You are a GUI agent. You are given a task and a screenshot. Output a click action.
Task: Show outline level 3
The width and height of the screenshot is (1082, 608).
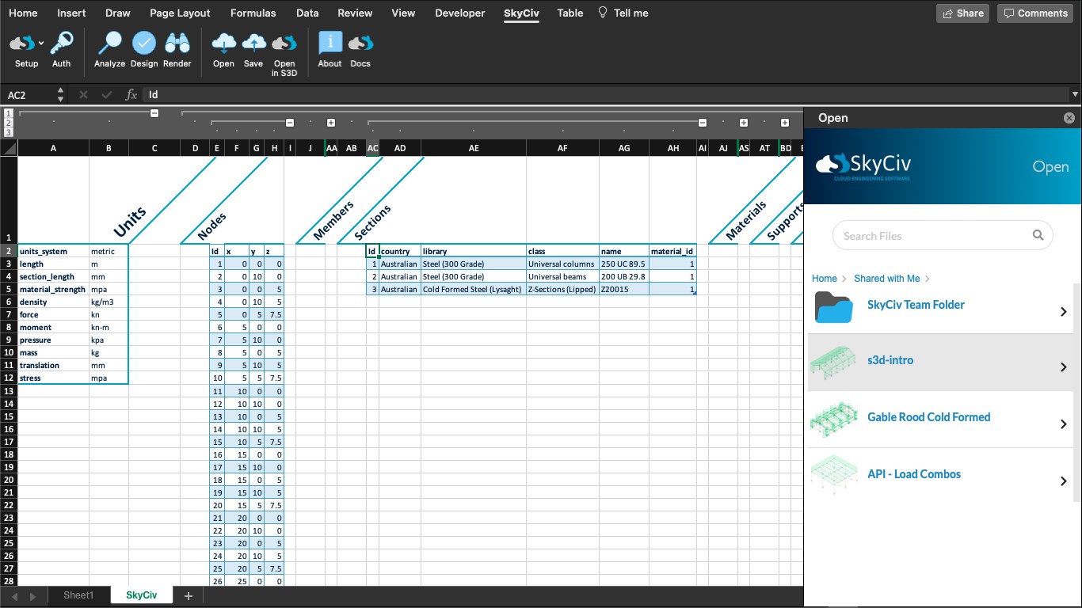coord(9,132)
